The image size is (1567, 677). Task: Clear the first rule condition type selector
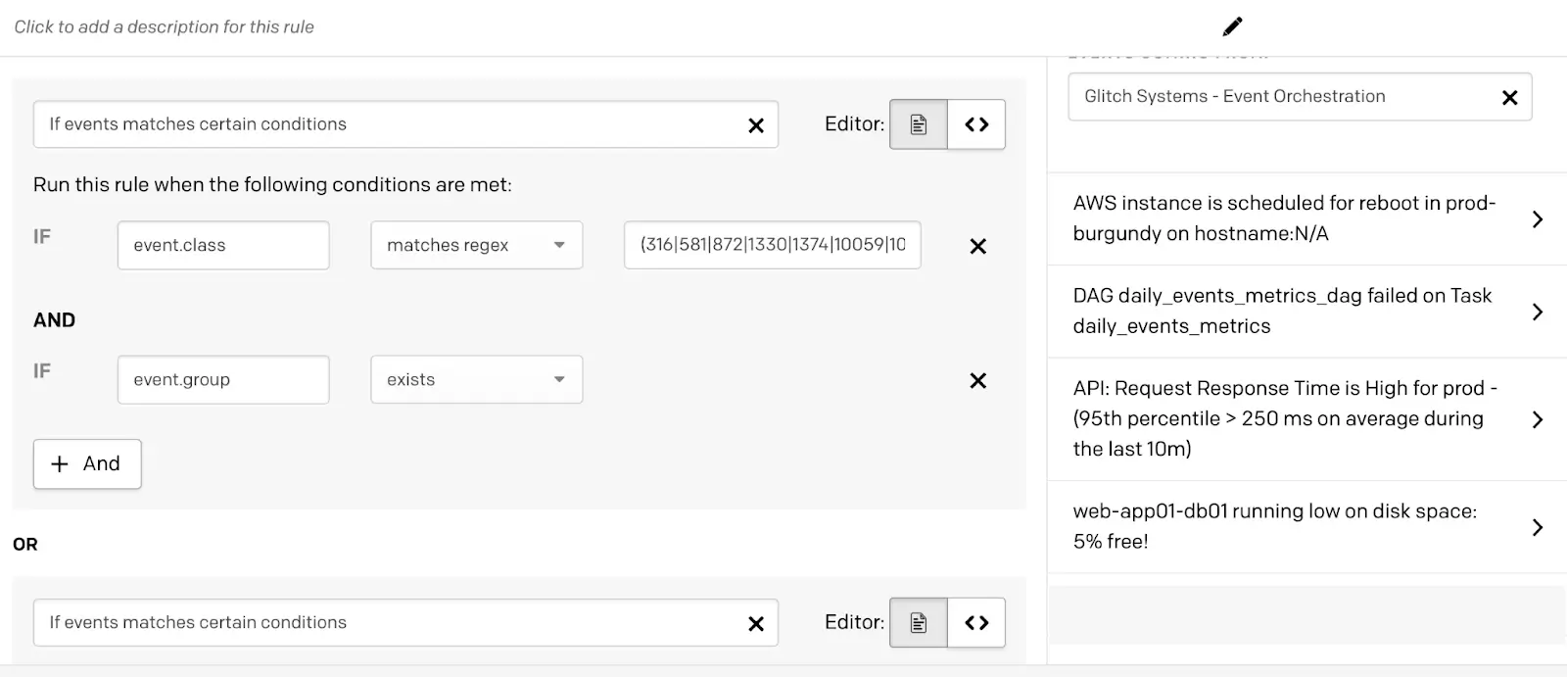click(756, 125)
